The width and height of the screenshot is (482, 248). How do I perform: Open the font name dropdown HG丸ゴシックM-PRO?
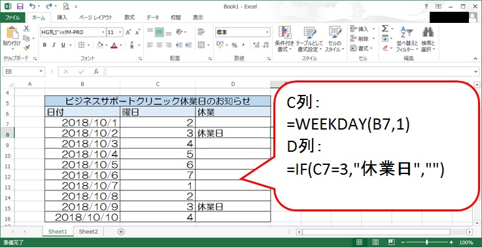(x=103, y=32)
